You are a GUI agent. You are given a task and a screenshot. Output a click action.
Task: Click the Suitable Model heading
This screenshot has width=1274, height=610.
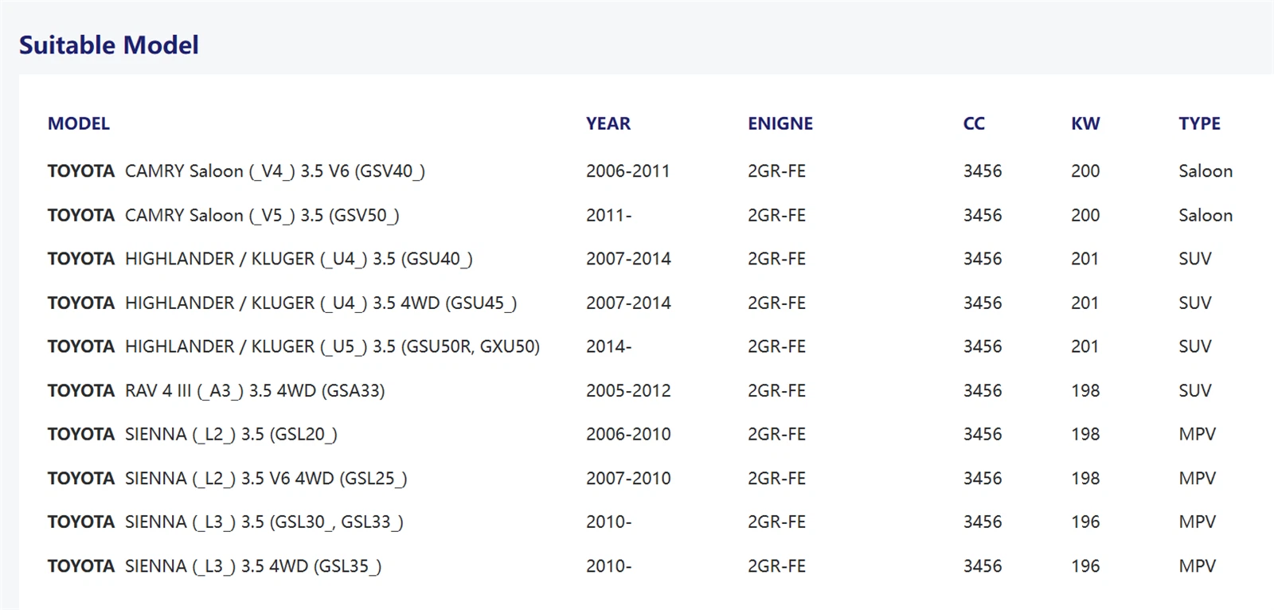(109, 45)
